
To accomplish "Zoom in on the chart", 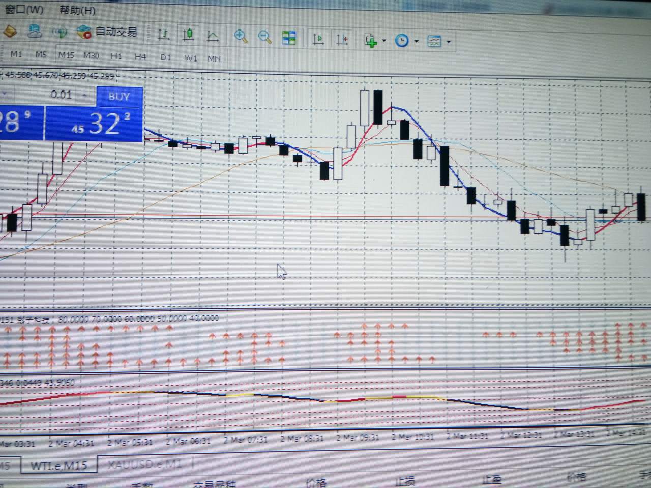I will (241, 36).
